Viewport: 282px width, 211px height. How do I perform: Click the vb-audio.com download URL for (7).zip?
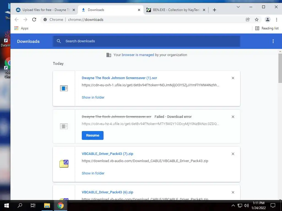click(x=145, y=161)
